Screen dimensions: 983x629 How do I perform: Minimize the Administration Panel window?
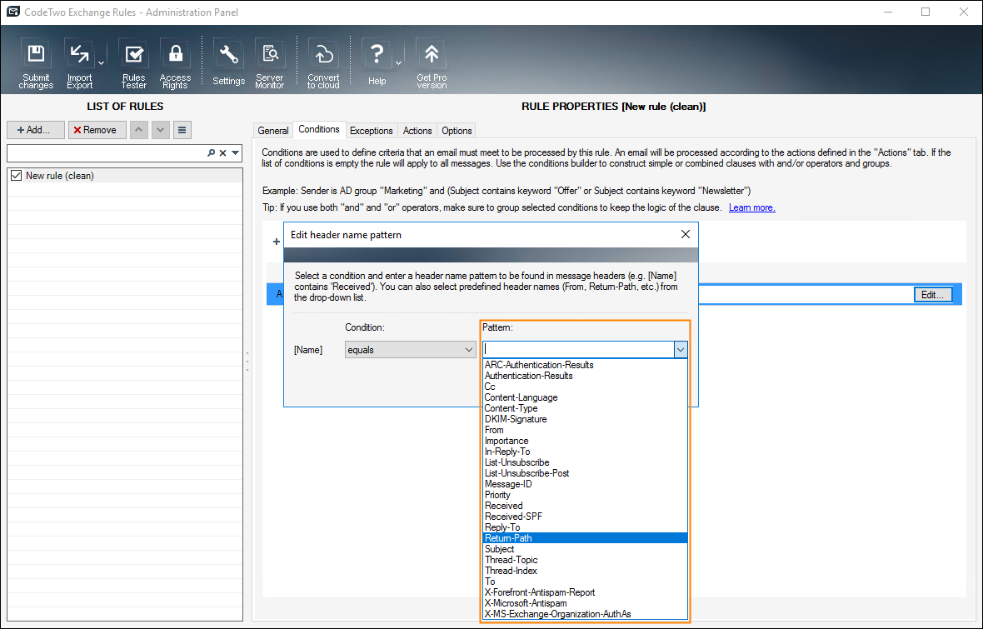[x=888, y=12]
